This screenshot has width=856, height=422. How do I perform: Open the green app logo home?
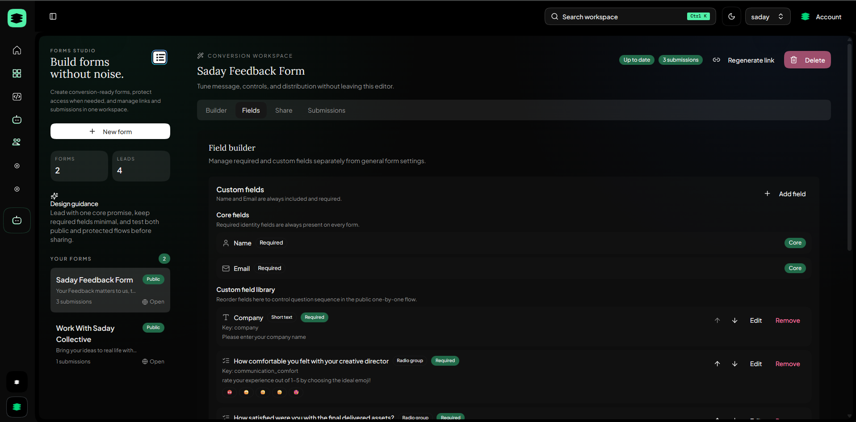17,18
